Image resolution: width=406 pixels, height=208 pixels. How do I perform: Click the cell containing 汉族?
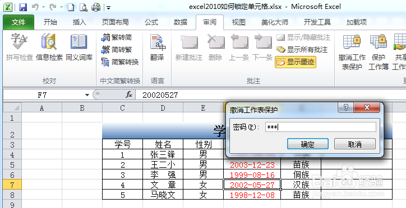click(301, 185)
